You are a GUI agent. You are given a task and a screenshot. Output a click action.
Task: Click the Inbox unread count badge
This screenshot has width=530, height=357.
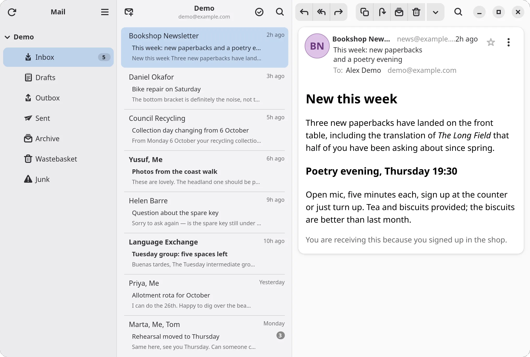pyautogui.click(x=104, y=57)
